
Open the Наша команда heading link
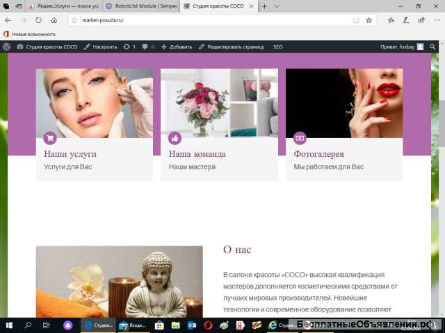[197, 154]
